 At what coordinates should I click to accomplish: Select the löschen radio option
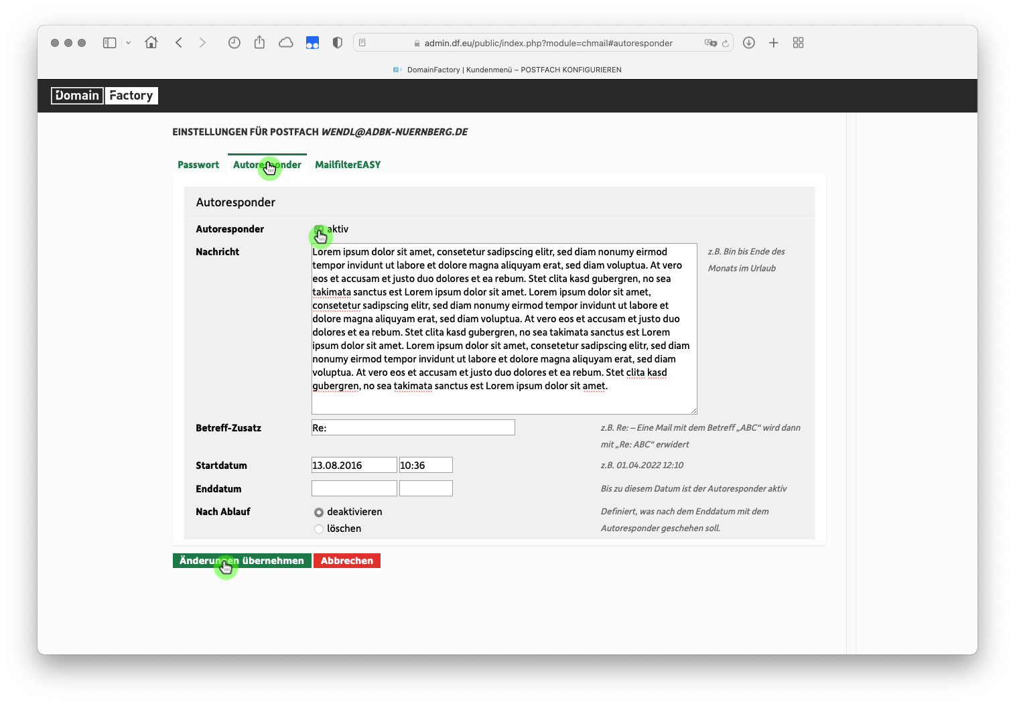pos(319,529)
